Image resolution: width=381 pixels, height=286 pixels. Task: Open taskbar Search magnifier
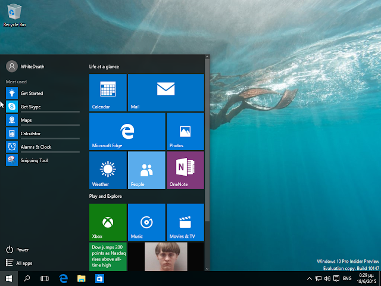27,278
